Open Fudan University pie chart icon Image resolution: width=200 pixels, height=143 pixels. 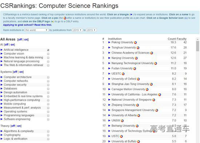coord(135,68)
